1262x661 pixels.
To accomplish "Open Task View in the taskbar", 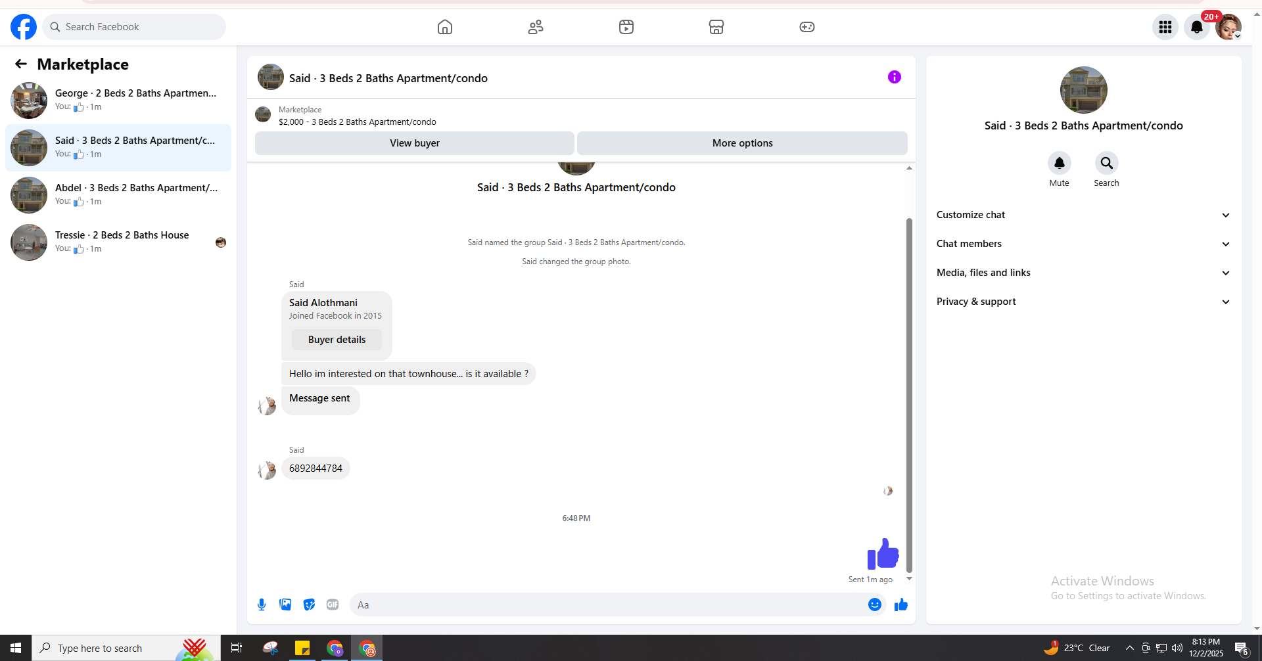I will tap(237, 648).
